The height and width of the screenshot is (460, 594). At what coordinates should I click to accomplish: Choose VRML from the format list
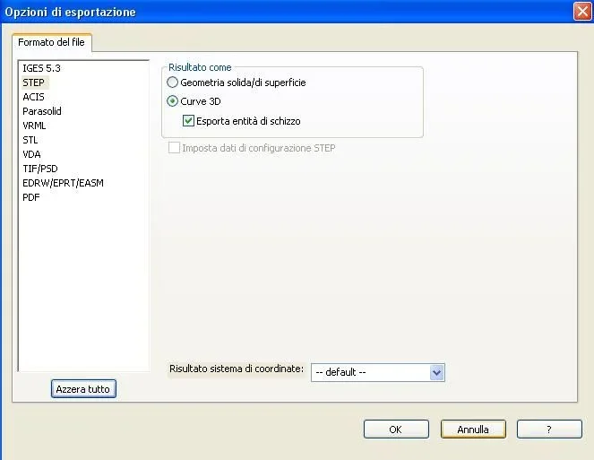tap(34, 126)
